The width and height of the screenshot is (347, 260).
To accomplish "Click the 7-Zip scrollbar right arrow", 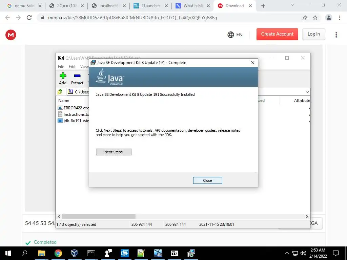I will pos(307,216).
